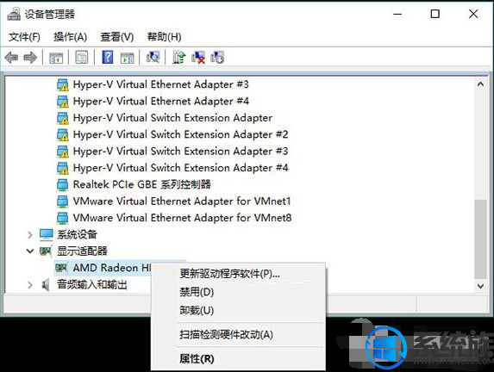Open the 查看(V) menu
The width and height of the screenshot is (494, 372).
[x=117, y=37]
